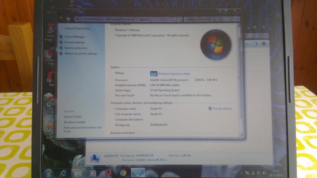
Task: Launch Google Chrome from the taskbar
Action: [x=123, y=173]
